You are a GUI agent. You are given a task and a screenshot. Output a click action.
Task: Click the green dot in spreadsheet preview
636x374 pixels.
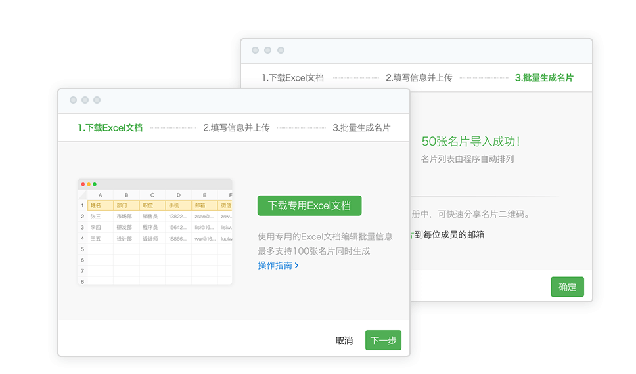(x=95, y=184)
